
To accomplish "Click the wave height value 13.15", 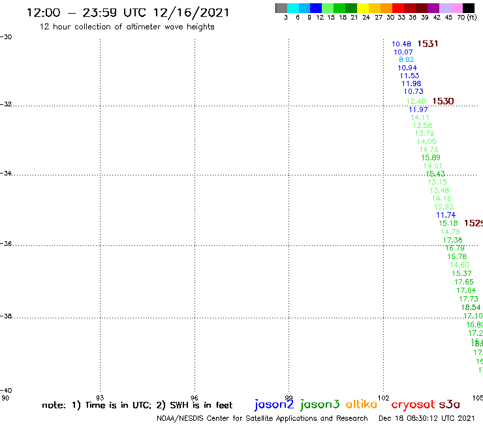I will [437, 182].
